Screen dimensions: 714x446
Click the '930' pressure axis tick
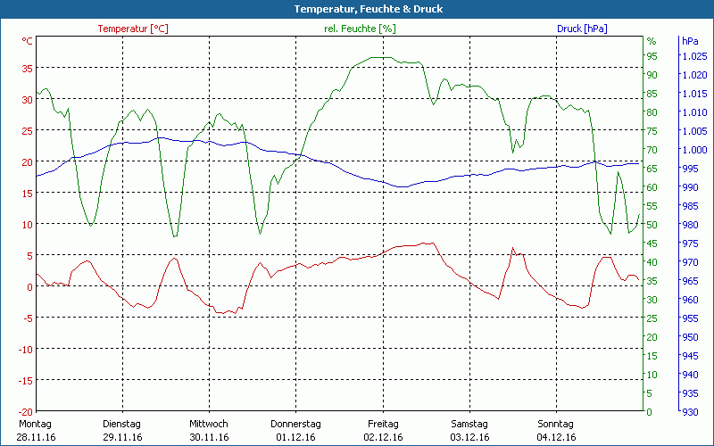[690, 412]
